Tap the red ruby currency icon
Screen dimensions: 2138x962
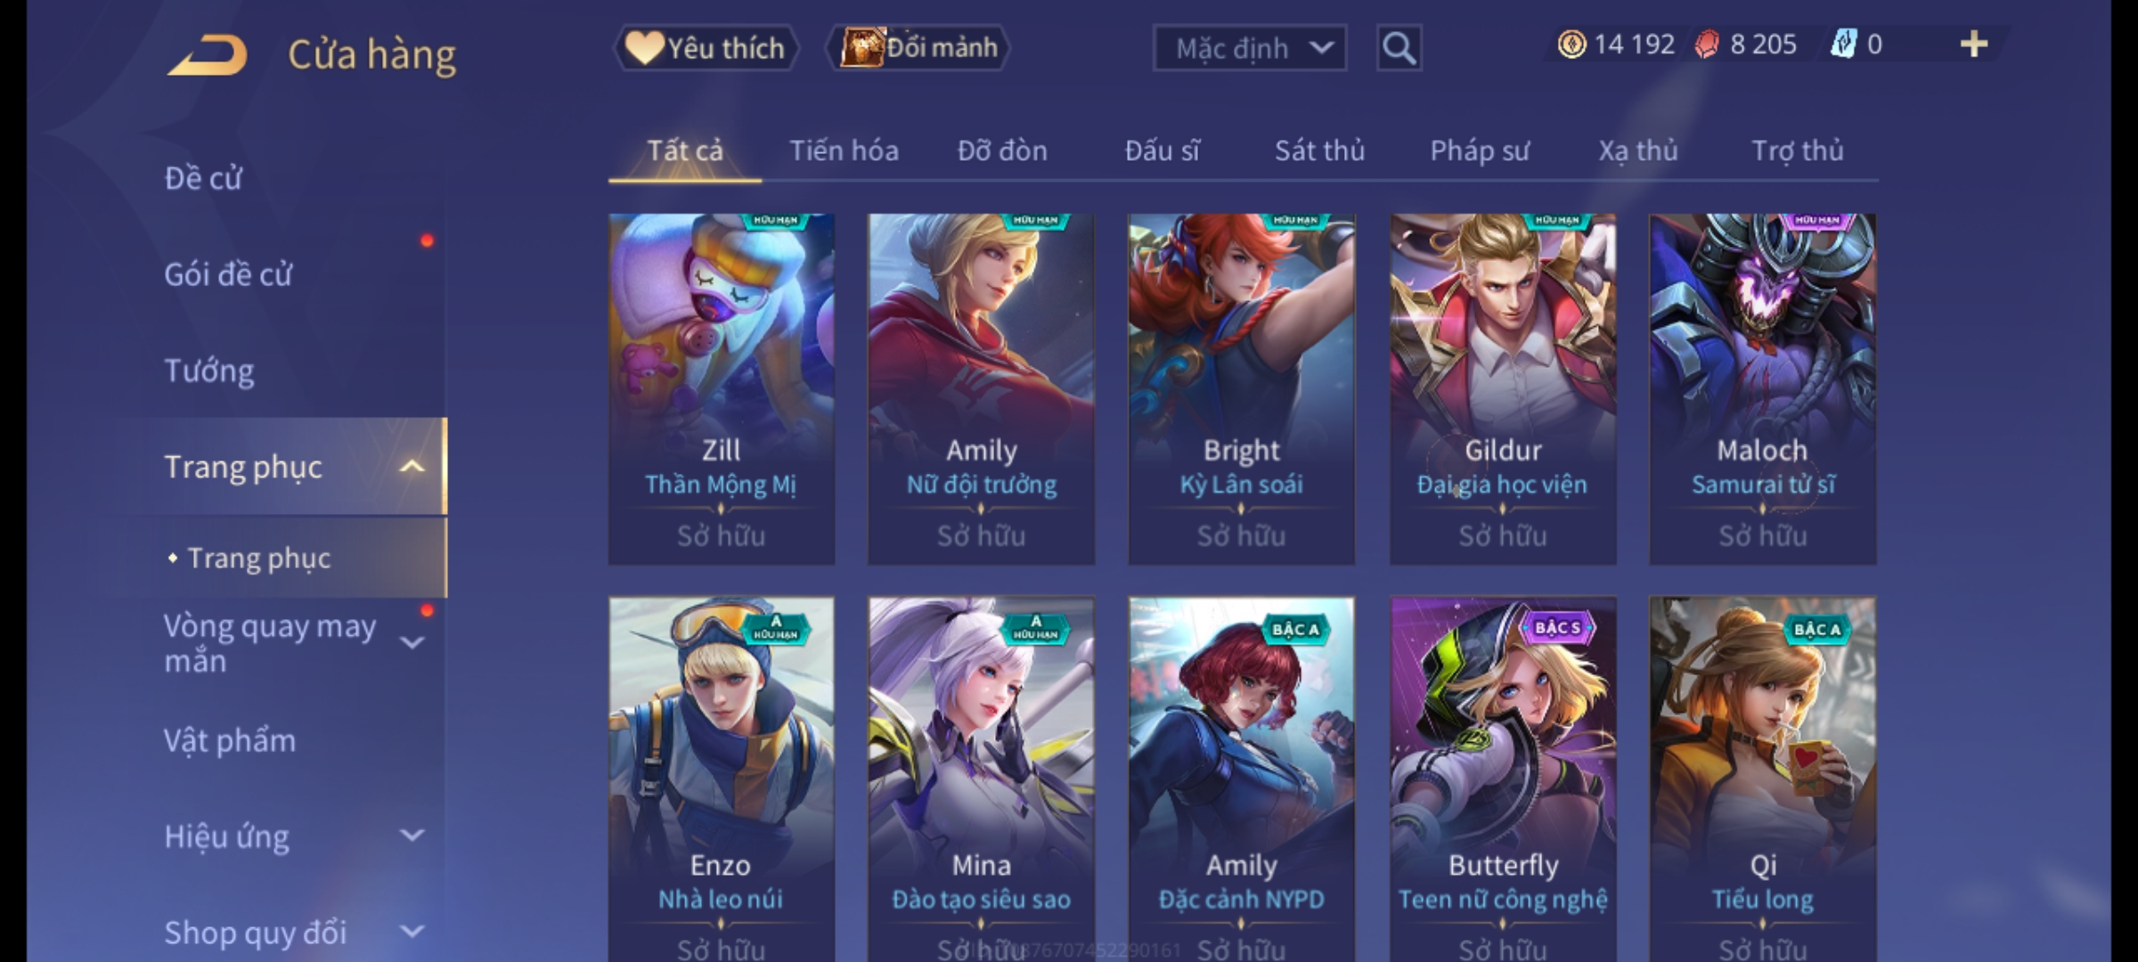pyautogui.click(x=1707, y=45)
